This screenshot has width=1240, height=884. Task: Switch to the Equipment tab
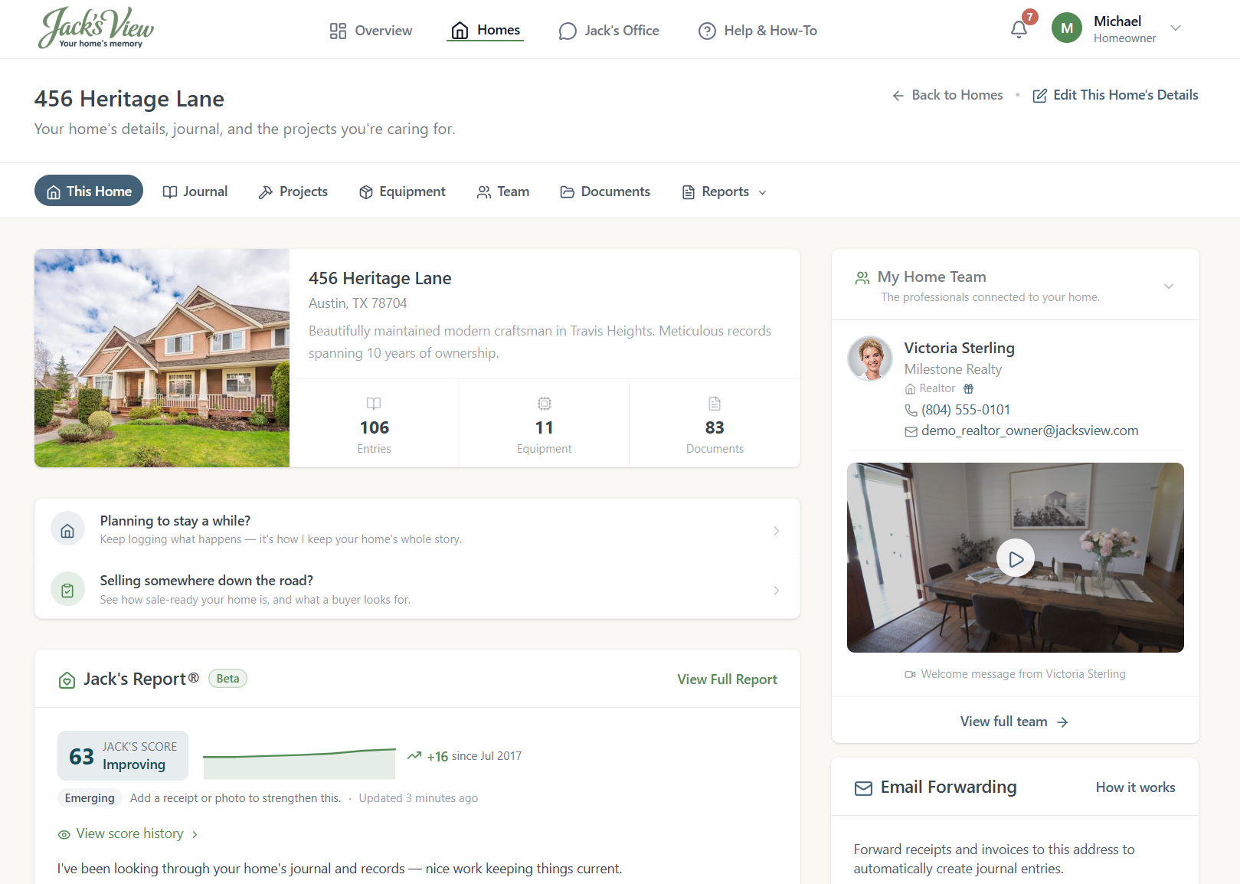(x=402, y=192)
